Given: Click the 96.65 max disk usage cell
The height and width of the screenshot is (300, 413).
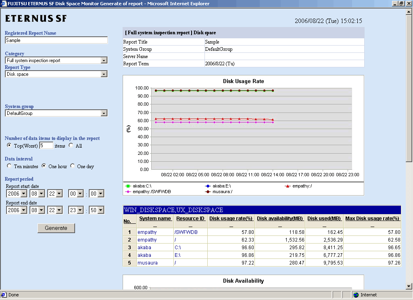Looking at the screenshot, I should click(x=372, y=247).
